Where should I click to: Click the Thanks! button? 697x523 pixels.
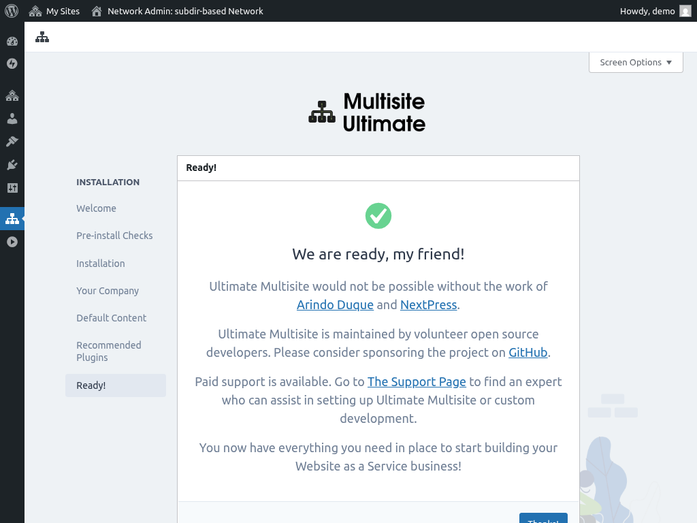pos(543,518)
